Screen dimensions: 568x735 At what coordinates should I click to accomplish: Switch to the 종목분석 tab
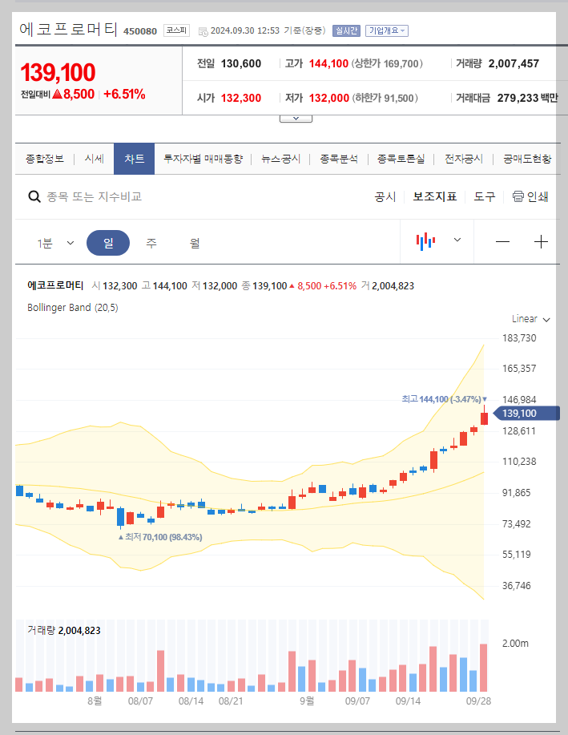point(336,158)
